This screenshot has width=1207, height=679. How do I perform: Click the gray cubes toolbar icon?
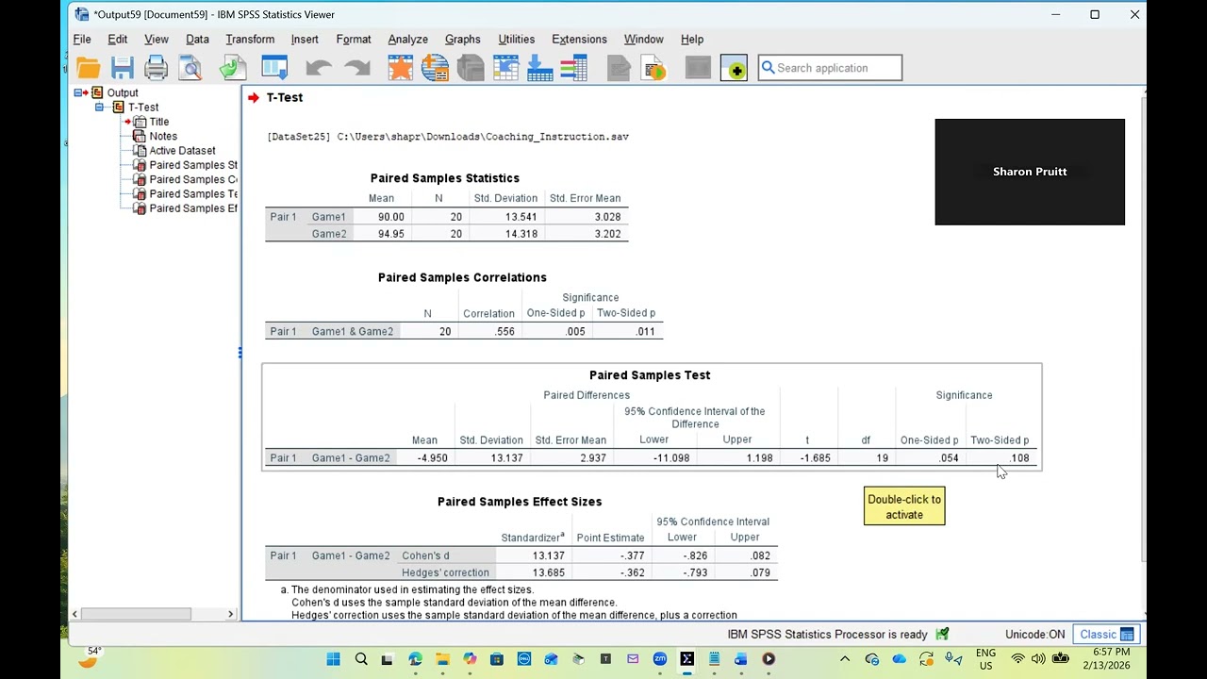point(471,68)
